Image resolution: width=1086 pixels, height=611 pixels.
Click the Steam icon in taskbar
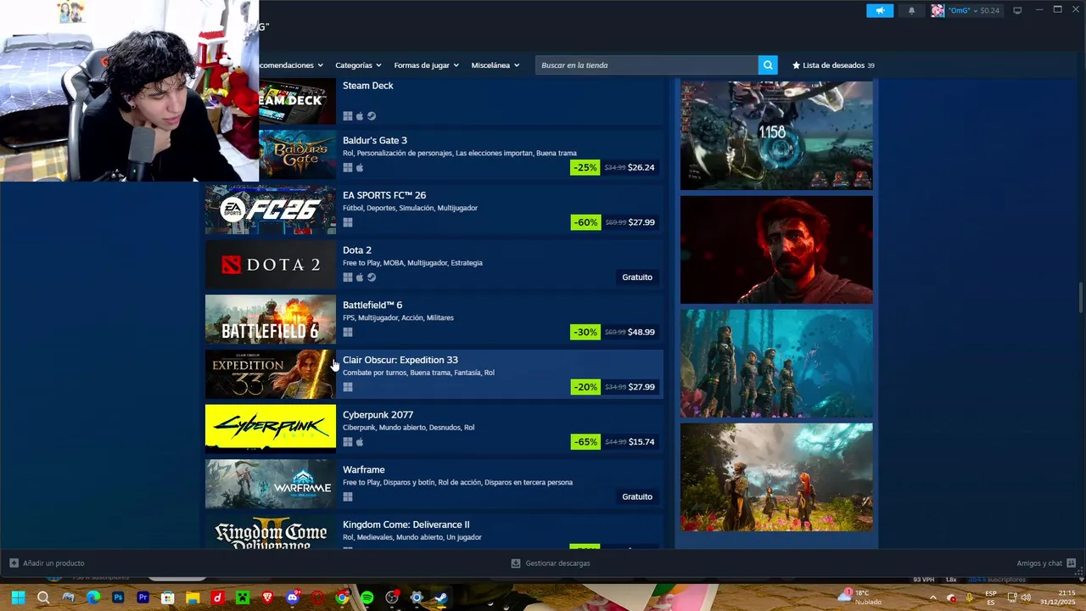click(441, 597)
